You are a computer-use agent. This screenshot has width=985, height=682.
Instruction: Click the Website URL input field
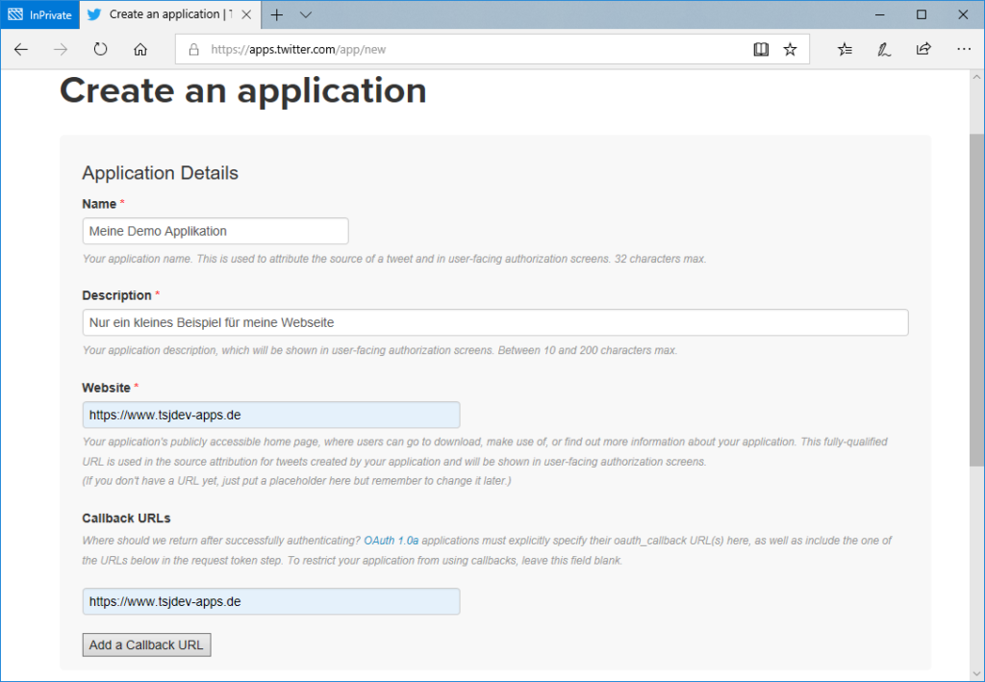pos(271,415)
